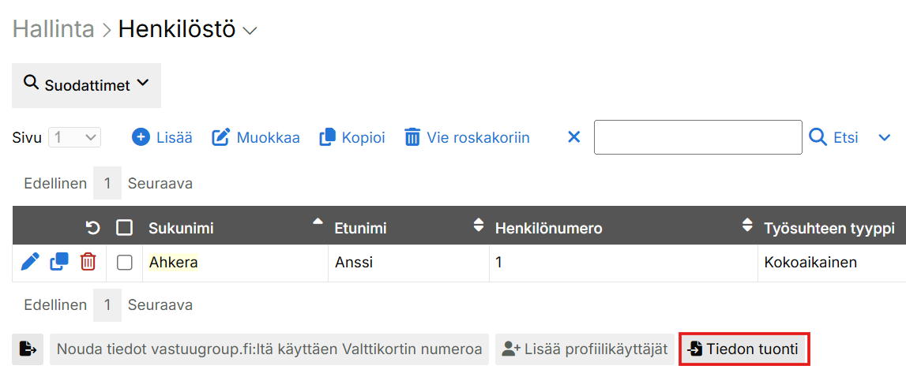Click the reset arrow icon in table header
Image resolution: width=906 pixels, height=377 pixels.
pos(92,228)
